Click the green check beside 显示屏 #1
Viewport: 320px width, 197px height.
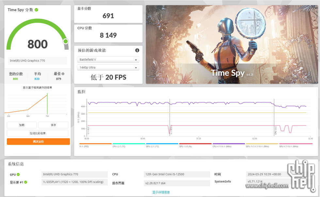pos(26,182)
